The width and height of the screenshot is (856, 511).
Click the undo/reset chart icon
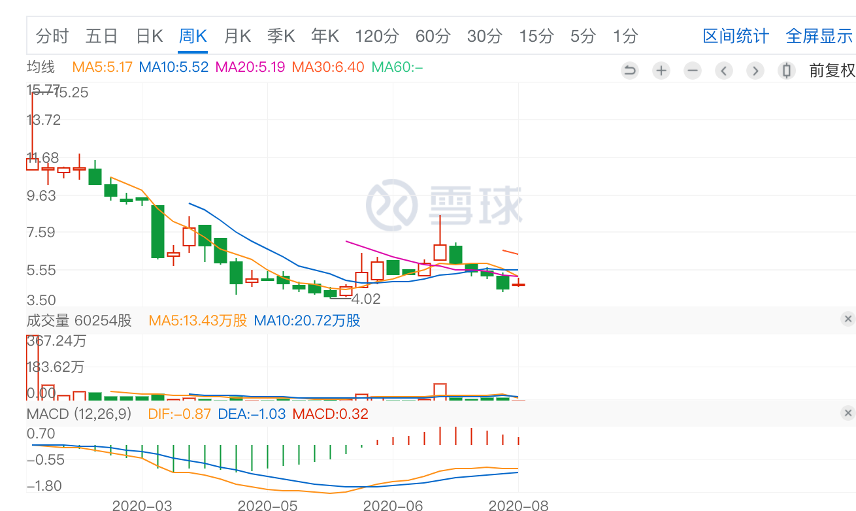click(630, 70)
